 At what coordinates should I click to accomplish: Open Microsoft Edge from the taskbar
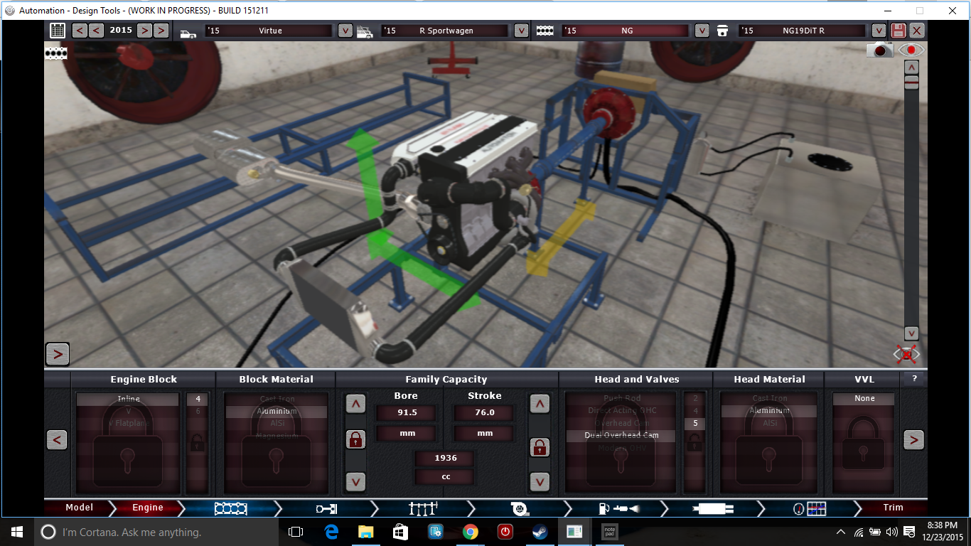331,532
